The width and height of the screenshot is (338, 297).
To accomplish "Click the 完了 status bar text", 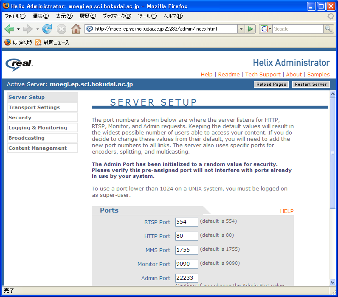I will [x=9, y=291].
